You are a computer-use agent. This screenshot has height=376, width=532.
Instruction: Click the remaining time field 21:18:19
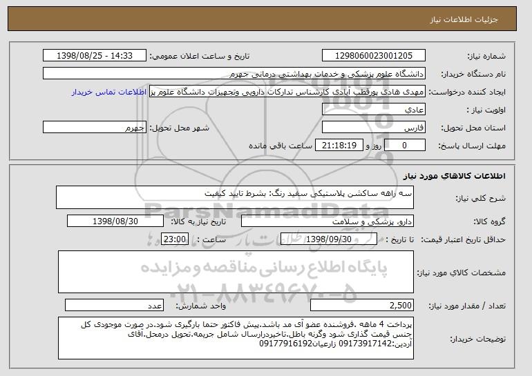click(x=339, y=146)
